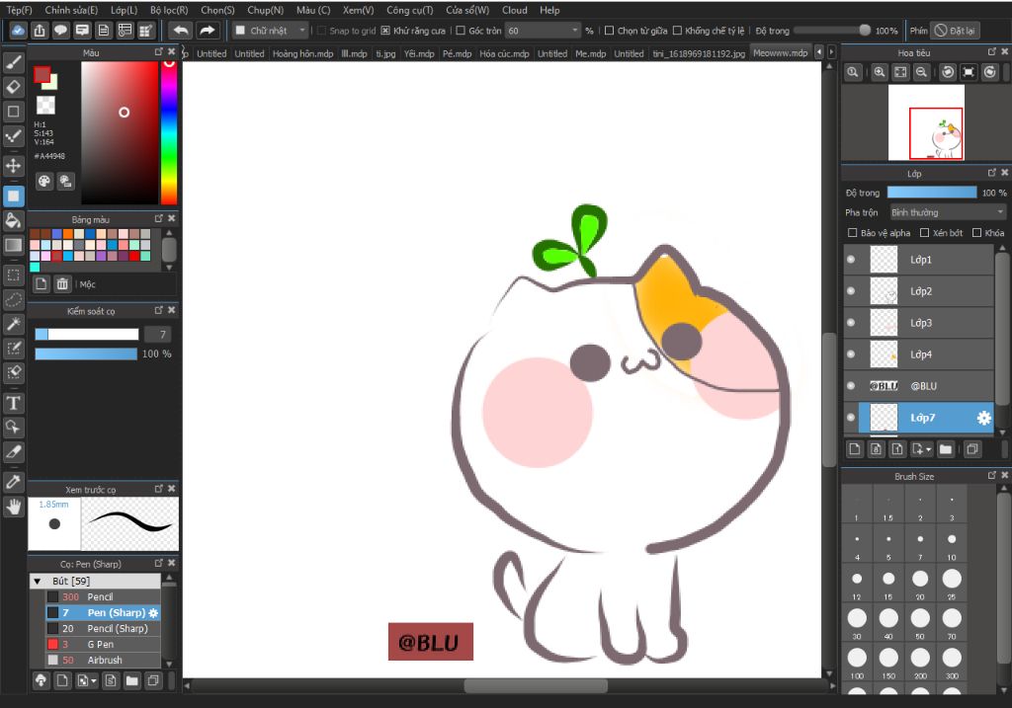This screenshot has height=708, width=1012.
Task: Toggle visibility of the @BLU layer
Action: coord(851,385)
